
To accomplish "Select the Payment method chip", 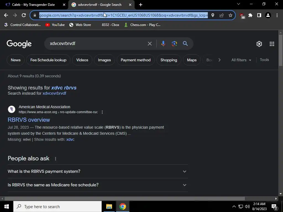I will pyautogui.click(x=135, y=60).
